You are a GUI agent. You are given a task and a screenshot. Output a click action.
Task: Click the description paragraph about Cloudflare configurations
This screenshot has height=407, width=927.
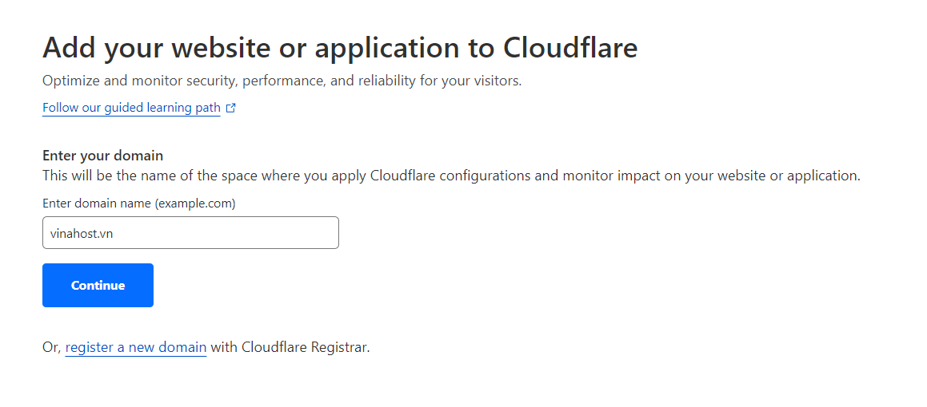452,176
